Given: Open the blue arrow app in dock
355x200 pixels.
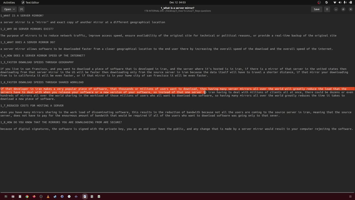Looking at the screenshot, I should pyautogui.click(x=76, y=196).
